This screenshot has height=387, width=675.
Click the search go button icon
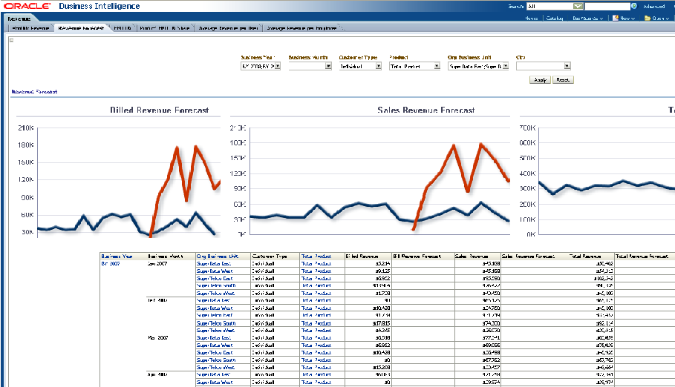click(x=633, y=6)
